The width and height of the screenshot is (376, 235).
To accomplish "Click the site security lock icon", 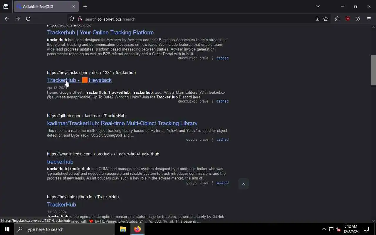I will pos(80,19).
